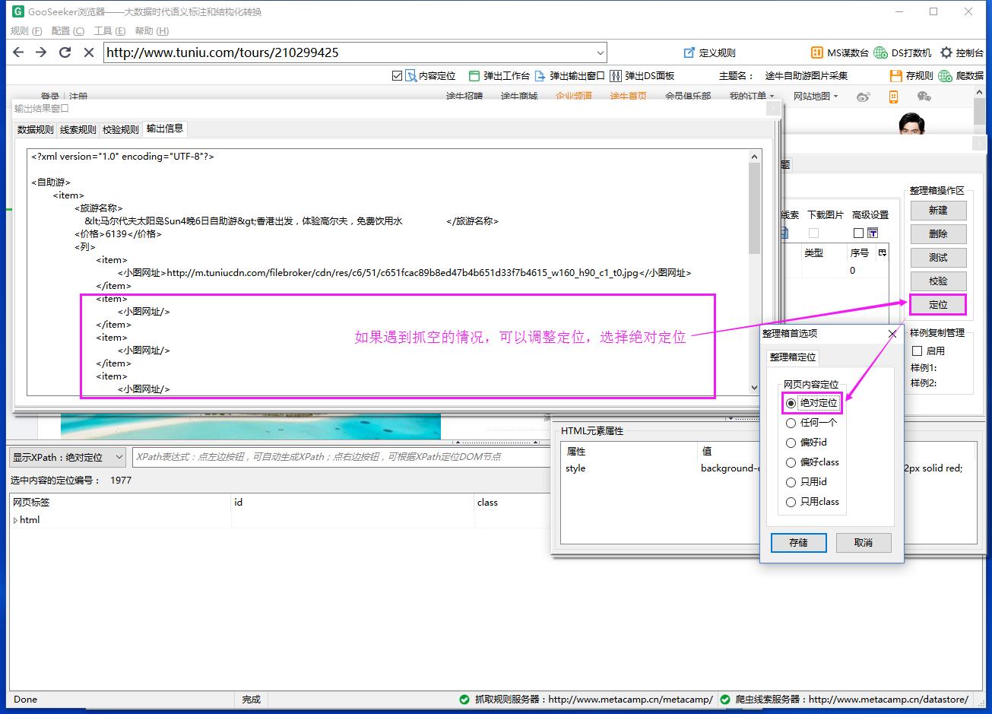Start crawling with 爬数据

click(x=961, y=76)
